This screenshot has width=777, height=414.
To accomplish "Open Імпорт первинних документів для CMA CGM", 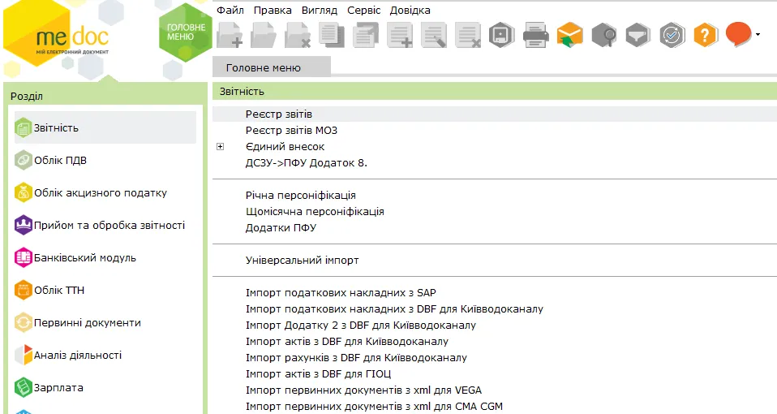I will coord(374,407).
